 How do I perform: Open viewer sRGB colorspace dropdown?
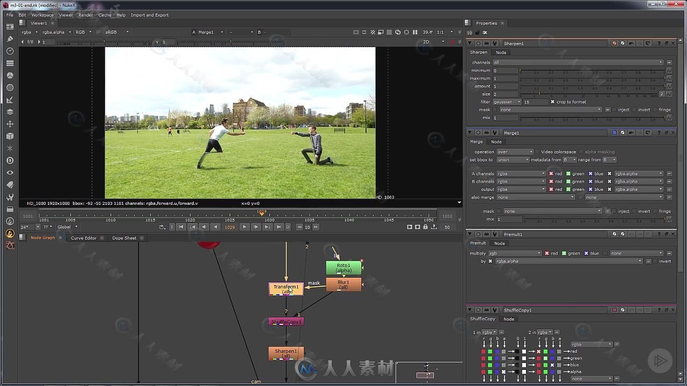117,32
